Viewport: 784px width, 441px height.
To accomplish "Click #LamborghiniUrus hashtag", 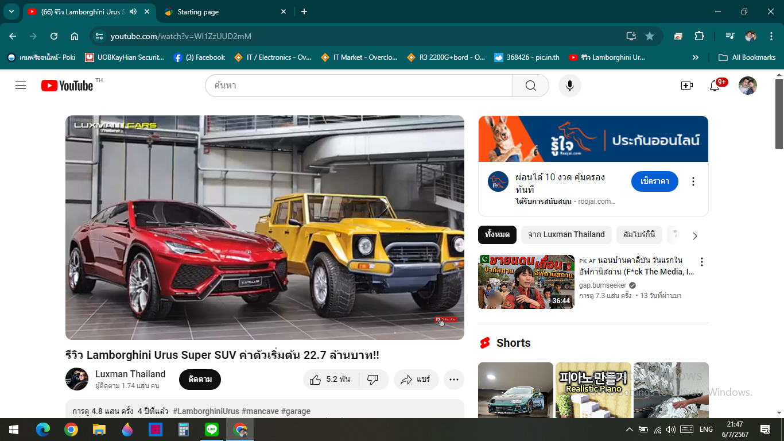I will coord(206,411).
